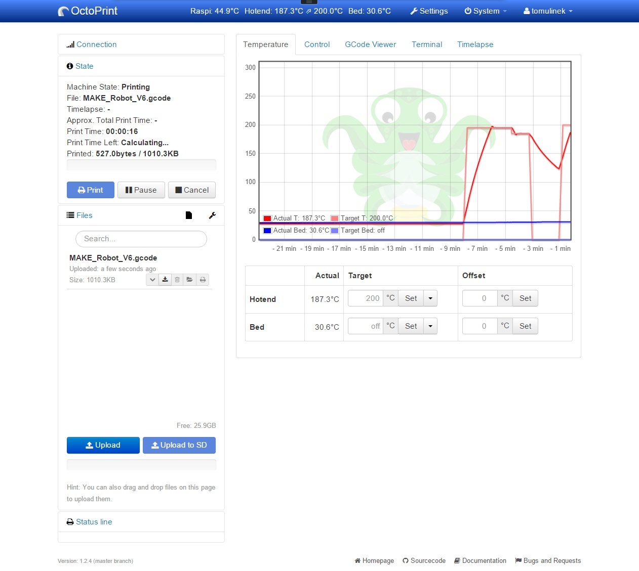The image size is (639, 571).
Task: Toggle the State panel header
Action: (x=84, y=66)
